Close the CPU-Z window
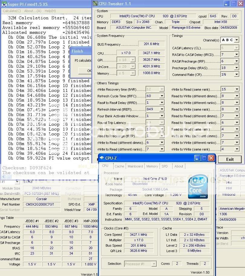The image size is (245, 276). [x=211, y=158]
